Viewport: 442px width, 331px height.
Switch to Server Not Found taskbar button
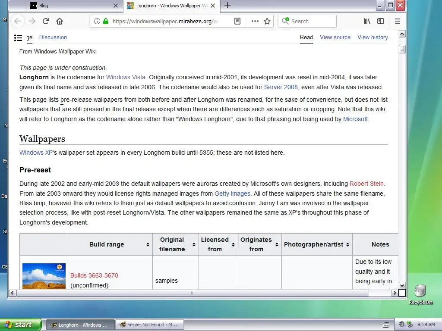[149, 325]
